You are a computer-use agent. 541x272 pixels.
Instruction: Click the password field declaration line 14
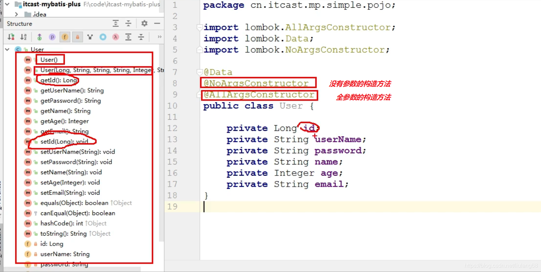(297, 151)
